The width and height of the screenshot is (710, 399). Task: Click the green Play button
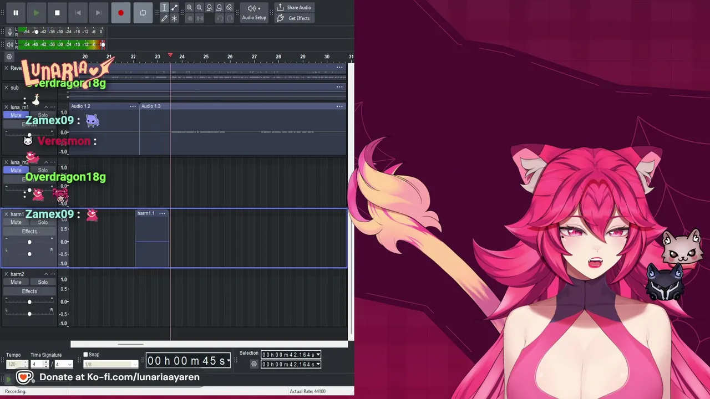pos(36,13)
